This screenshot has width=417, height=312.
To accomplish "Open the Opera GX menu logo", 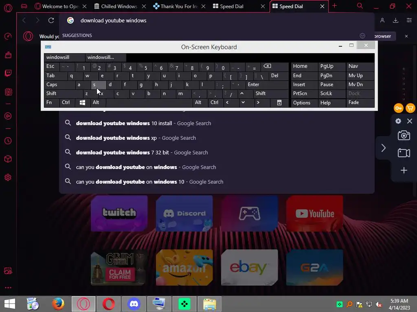I will tap(8, 8).
